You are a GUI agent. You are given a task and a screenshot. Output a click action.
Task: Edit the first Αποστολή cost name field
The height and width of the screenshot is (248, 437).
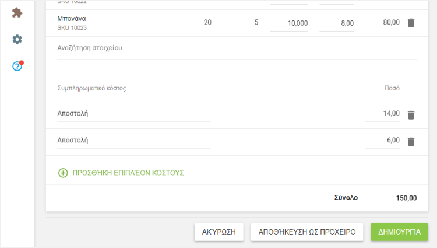[x=133, y=114]
